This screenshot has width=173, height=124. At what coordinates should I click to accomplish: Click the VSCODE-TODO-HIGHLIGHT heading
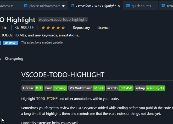pos(63,75)
